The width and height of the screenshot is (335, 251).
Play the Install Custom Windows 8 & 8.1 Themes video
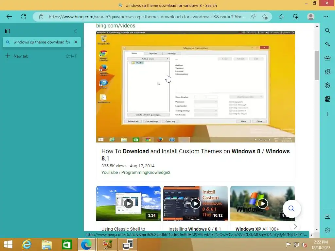click(196, 203)
